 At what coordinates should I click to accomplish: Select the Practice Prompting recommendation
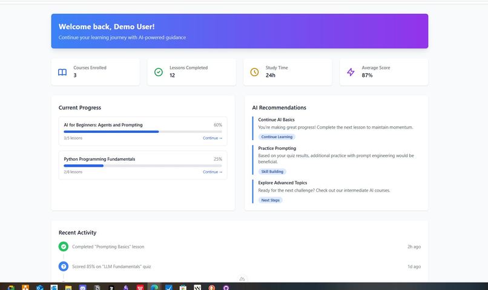[336, 160]
